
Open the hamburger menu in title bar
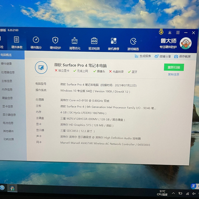(x=178, y=33)
